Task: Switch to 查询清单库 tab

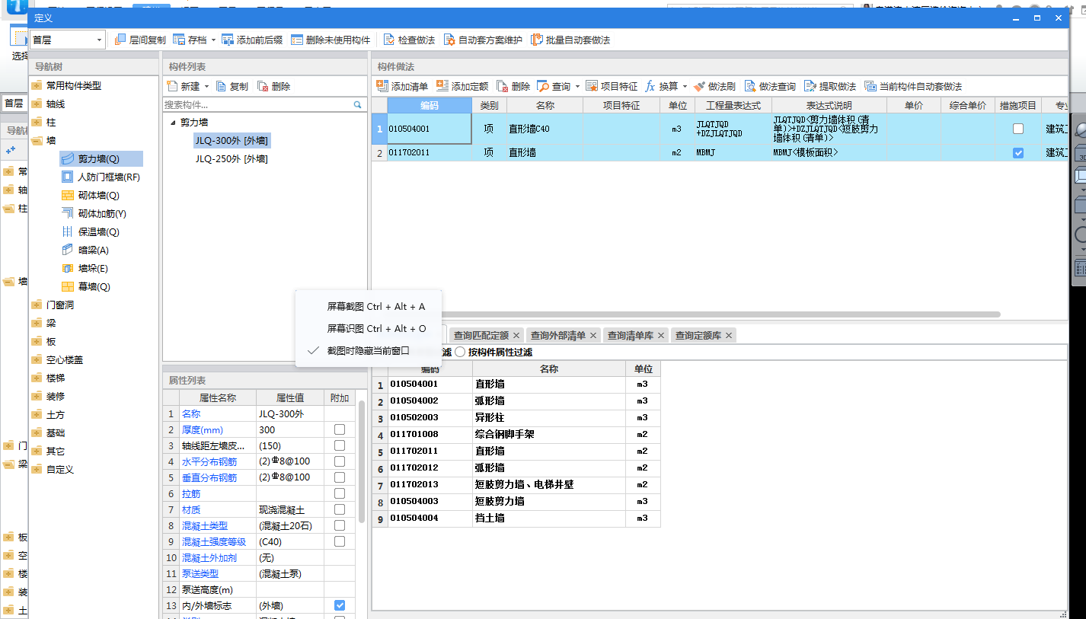Action: tap(630, 335)
